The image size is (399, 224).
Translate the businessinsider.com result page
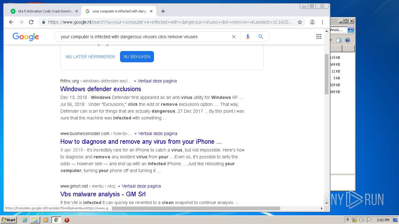[x=158, y=133]
